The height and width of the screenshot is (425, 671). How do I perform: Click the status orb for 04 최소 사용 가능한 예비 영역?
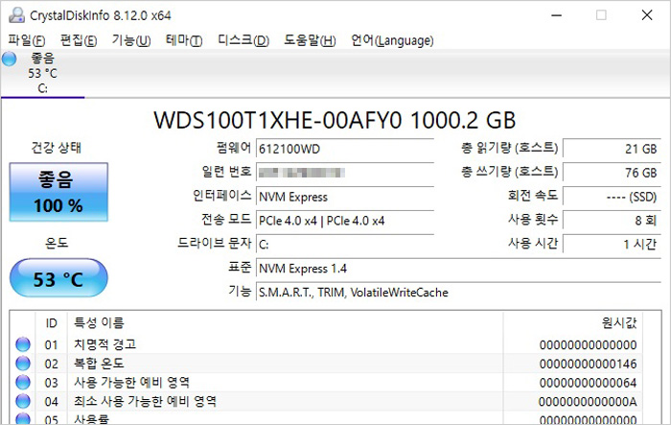[x=23, y=401]
